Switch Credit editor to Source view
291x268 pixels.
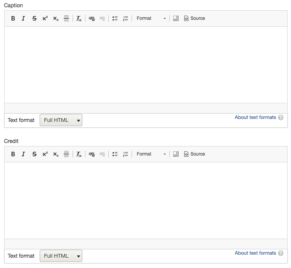coord(195,154)
